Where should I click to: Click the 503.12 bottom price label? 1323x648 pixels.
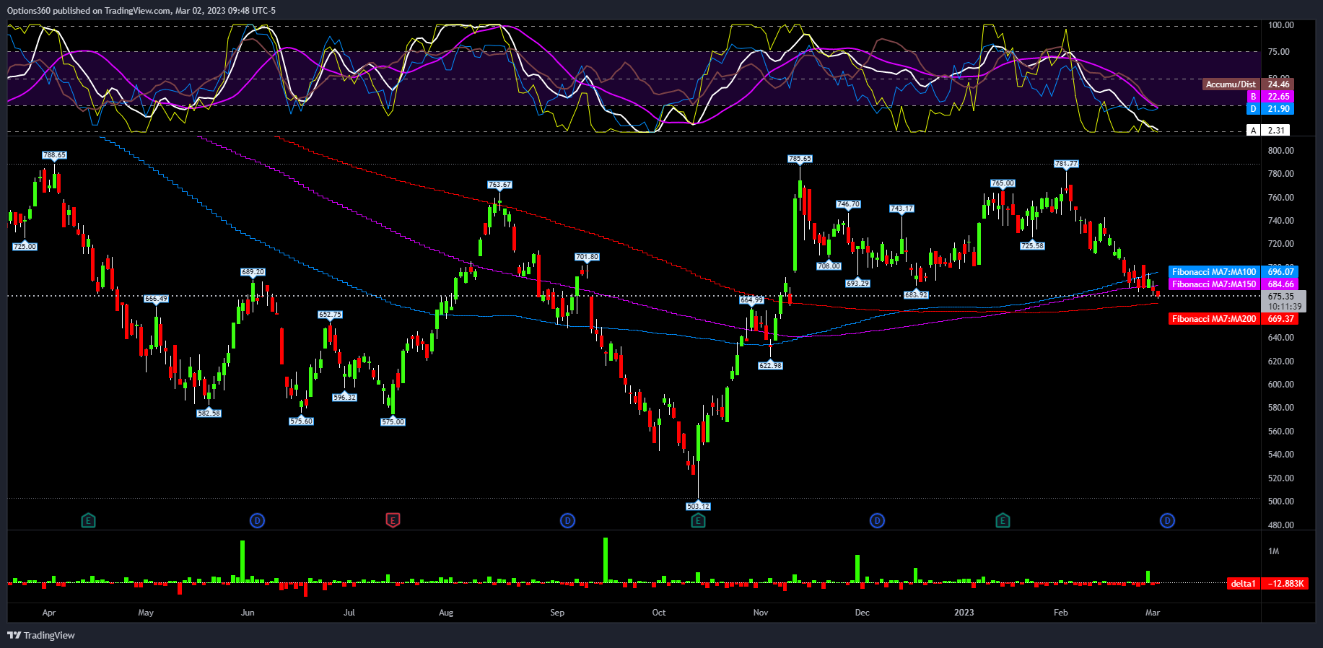pyautogui.click(x=698, y=507)
